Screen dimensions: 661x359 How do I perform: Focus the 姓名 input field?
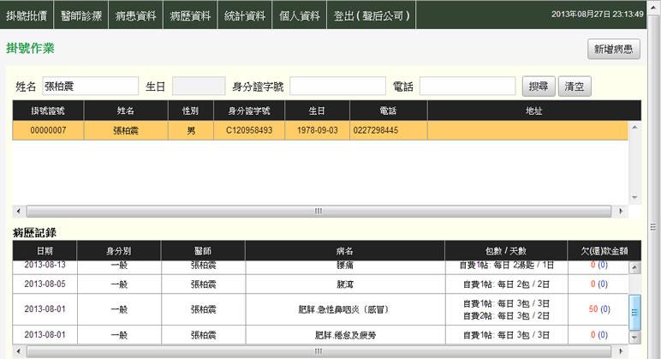click(x=90, y=87)
